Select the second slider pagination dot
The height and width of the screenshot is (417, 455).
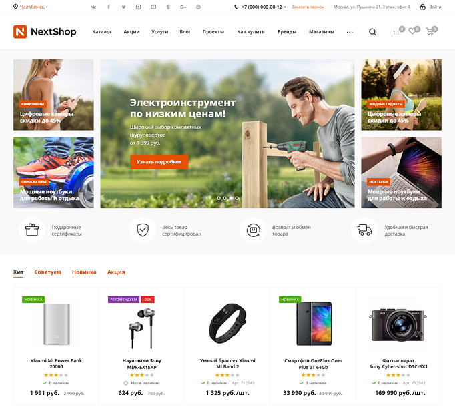tap(225, 198)
